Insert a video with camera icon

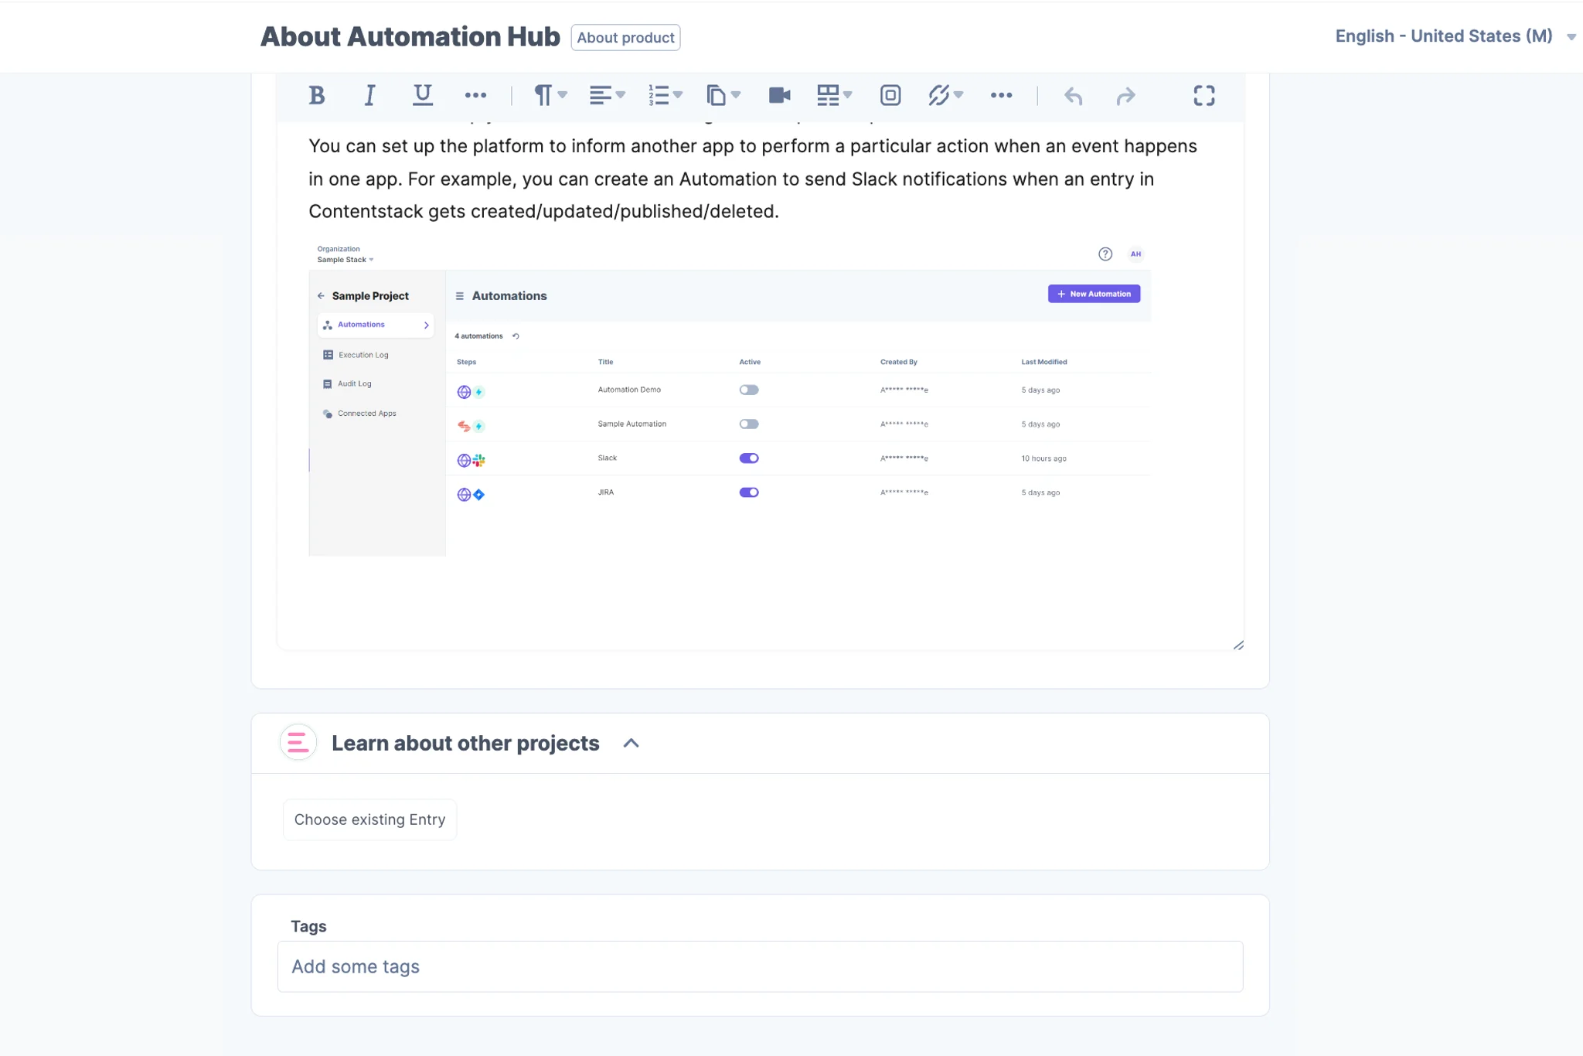coord(779,95)
